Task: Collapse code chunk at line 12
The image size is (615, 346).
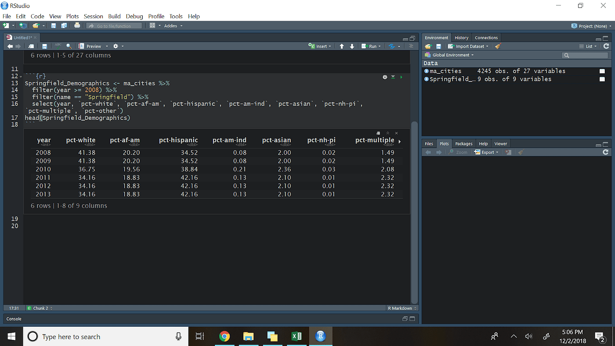Action: coord(21,76)
